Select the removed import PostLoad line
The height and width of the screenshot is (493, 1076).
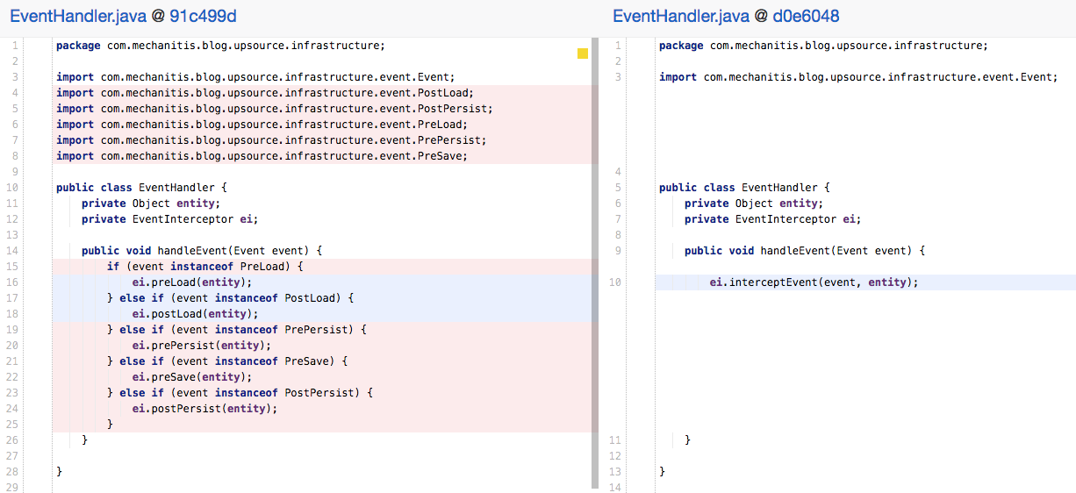(265, 93)
